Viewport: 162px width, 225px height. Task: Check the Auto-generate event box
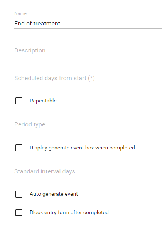(19, 194)
